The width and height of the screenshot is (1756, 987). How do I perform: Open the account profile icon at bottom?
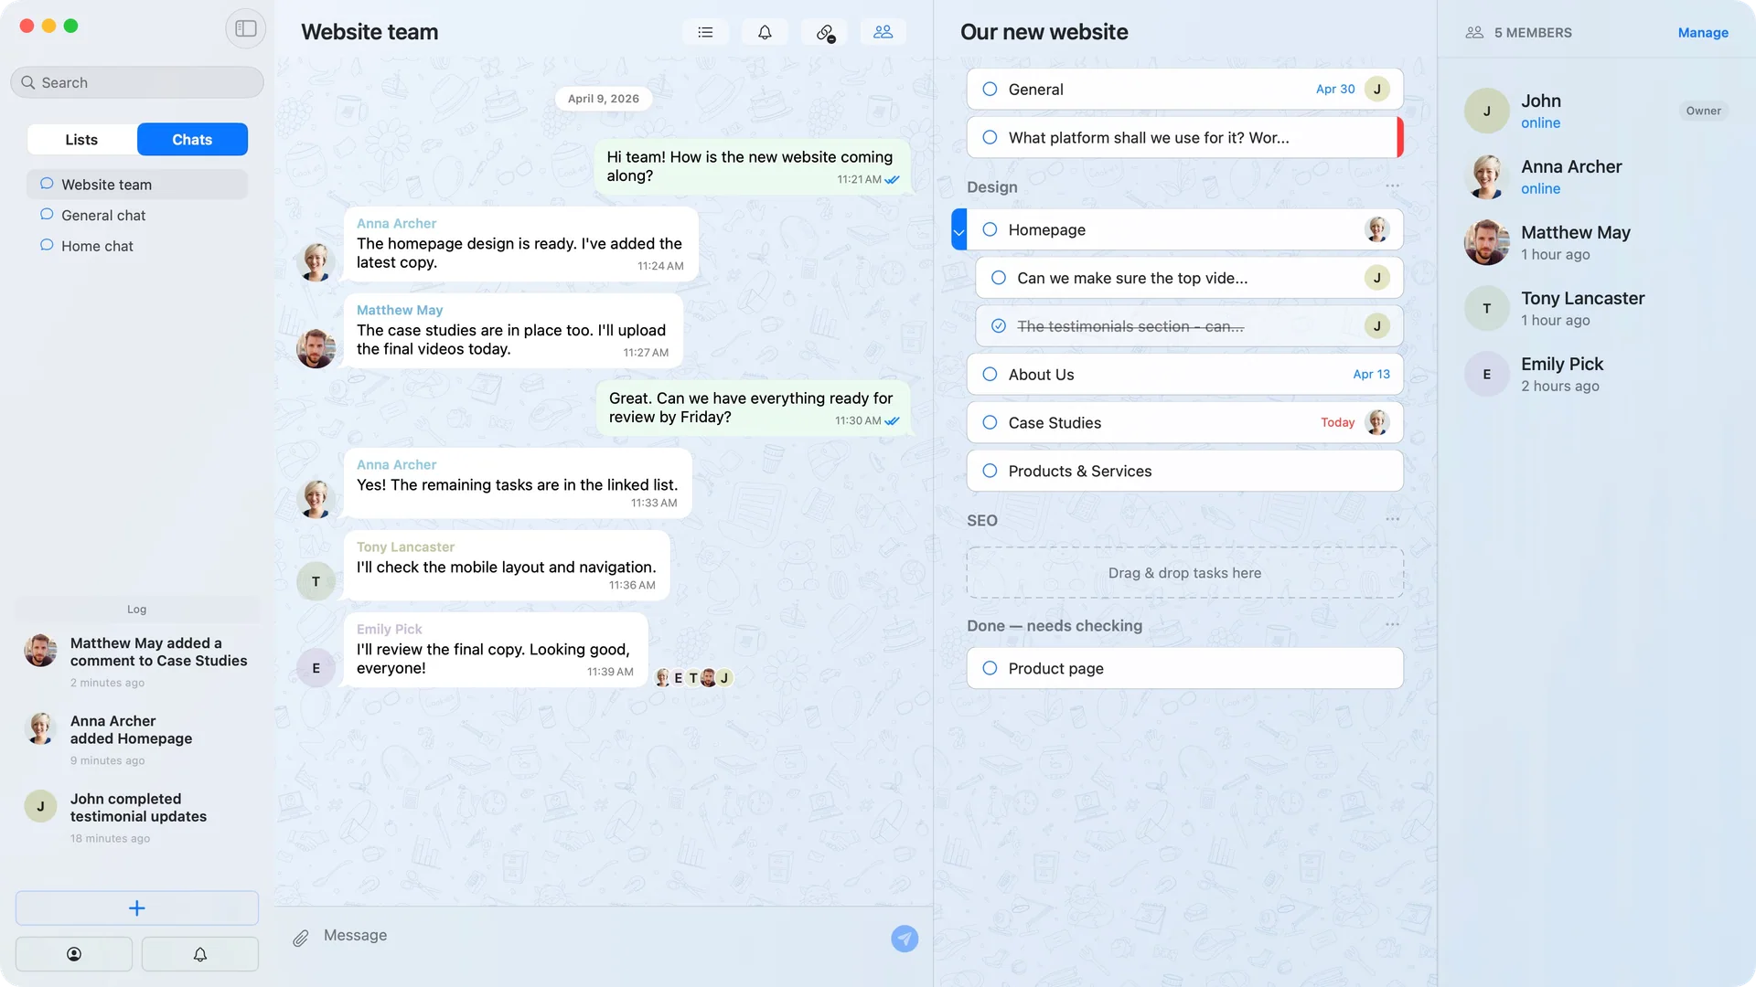(x=74, y=954)
